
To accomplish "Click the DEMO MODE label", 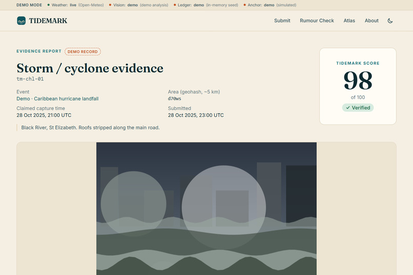I will pyautogui.click(x=29, y=5).
